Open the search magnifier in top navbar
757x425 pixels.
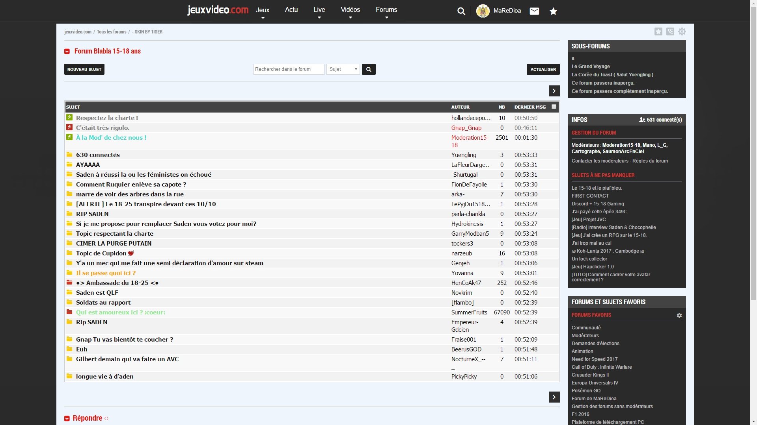pyautogui.click(x=461, y=11)
